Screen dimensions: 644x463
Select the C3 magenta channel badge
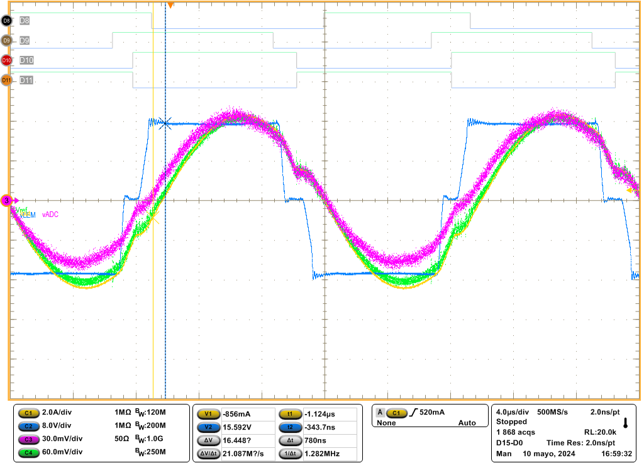[x=28, y=439]
